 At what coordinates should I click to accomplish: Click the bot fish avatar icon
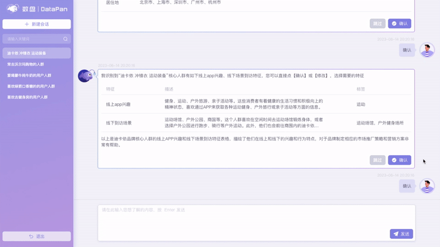(86, 76)
